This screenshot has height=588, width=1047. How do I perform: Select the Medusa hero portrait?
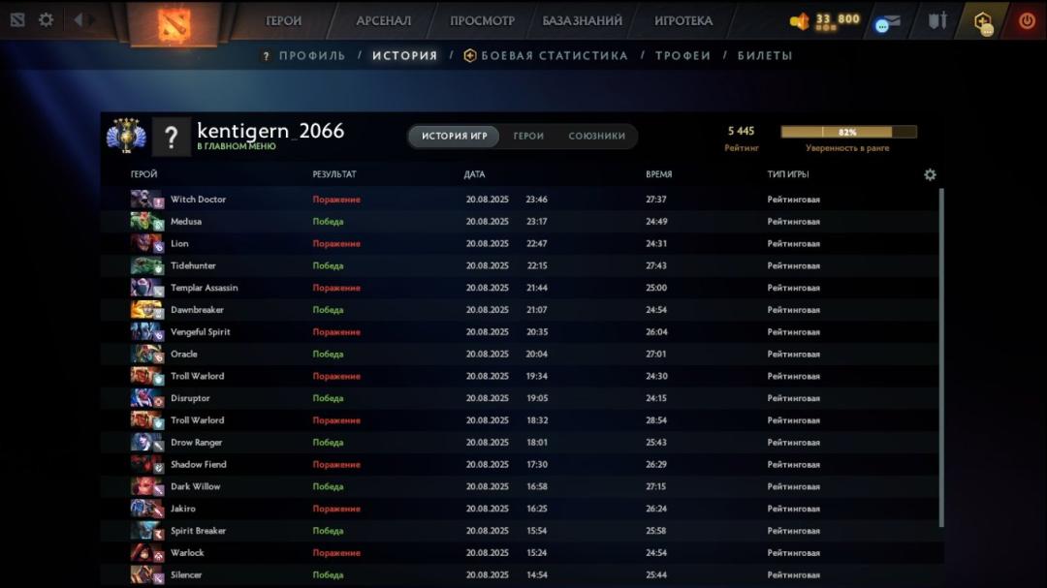click(147, 221)
